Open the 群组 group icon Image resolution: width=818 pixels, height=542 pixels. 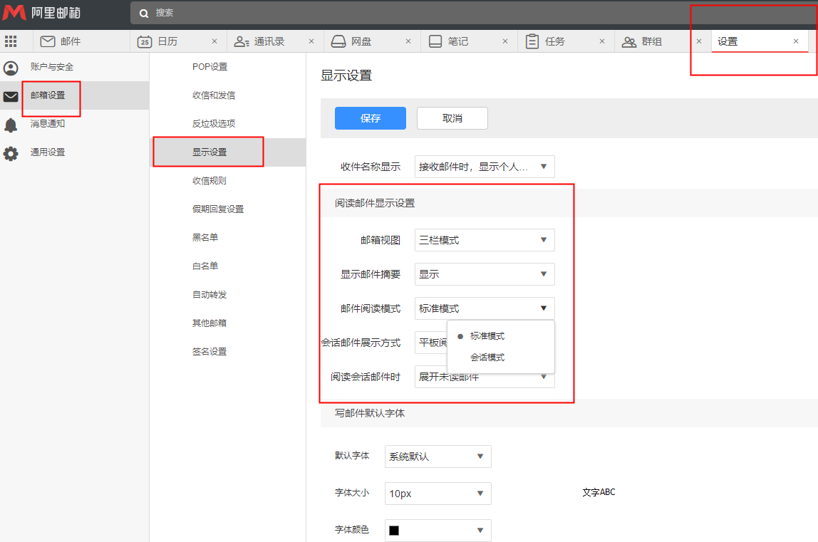click(x=629, y=41)
